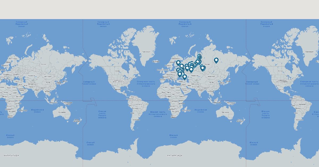
Task: Click the Китай label southeast of the markers
Action: tap(211, 82)
